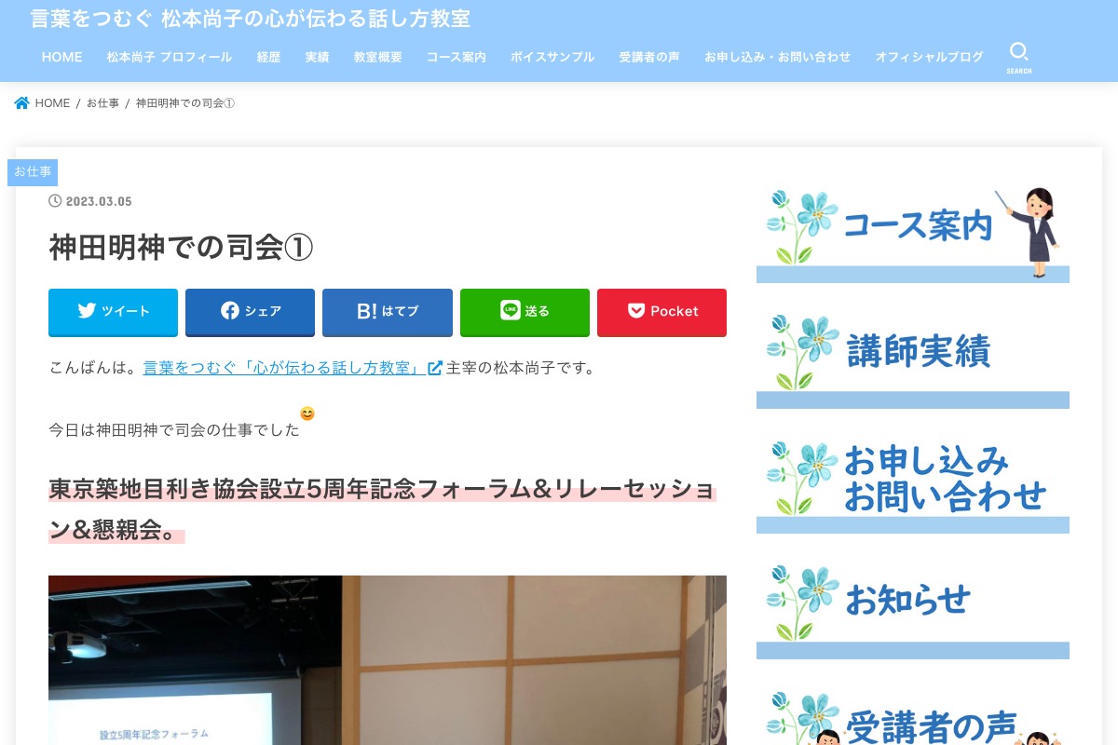The image size is (1118, 745).
Task: Open the 受講者の声 sidebar banner
Action: 913,715
